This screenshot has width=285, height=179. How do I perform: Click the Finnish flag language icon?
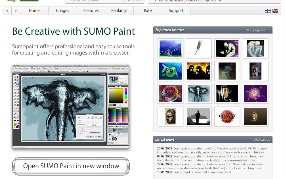tap(268, 11)
